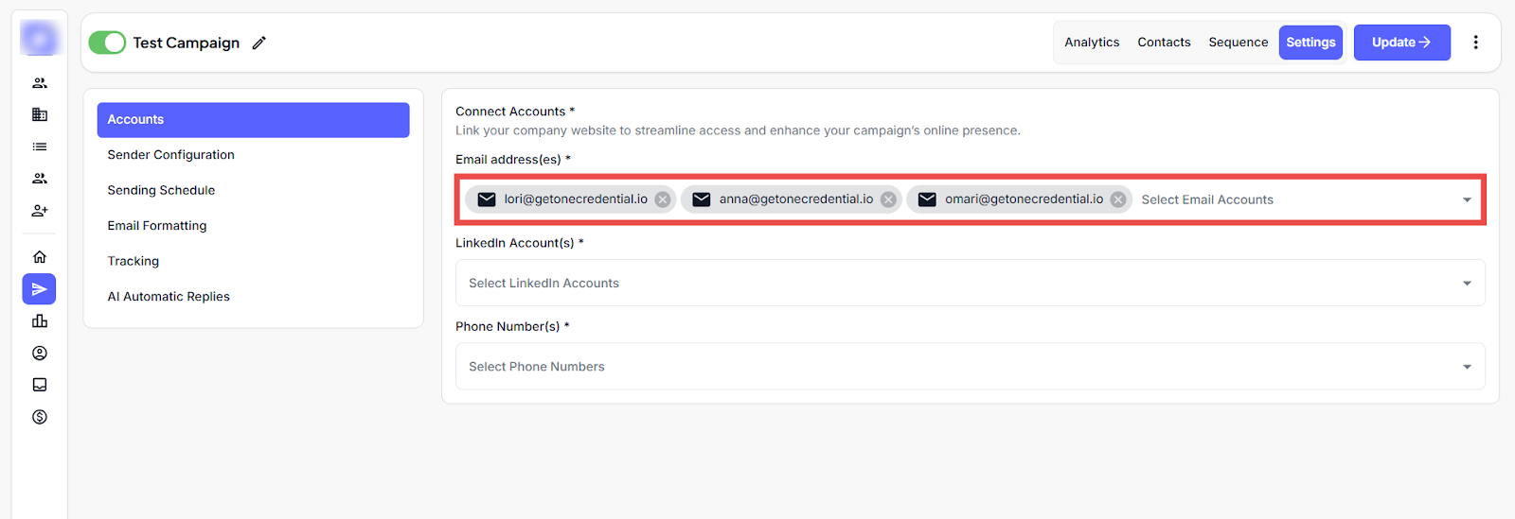Open the company building icon in sidebar
Screen dimensions: 1515x519
pos(40,114)
